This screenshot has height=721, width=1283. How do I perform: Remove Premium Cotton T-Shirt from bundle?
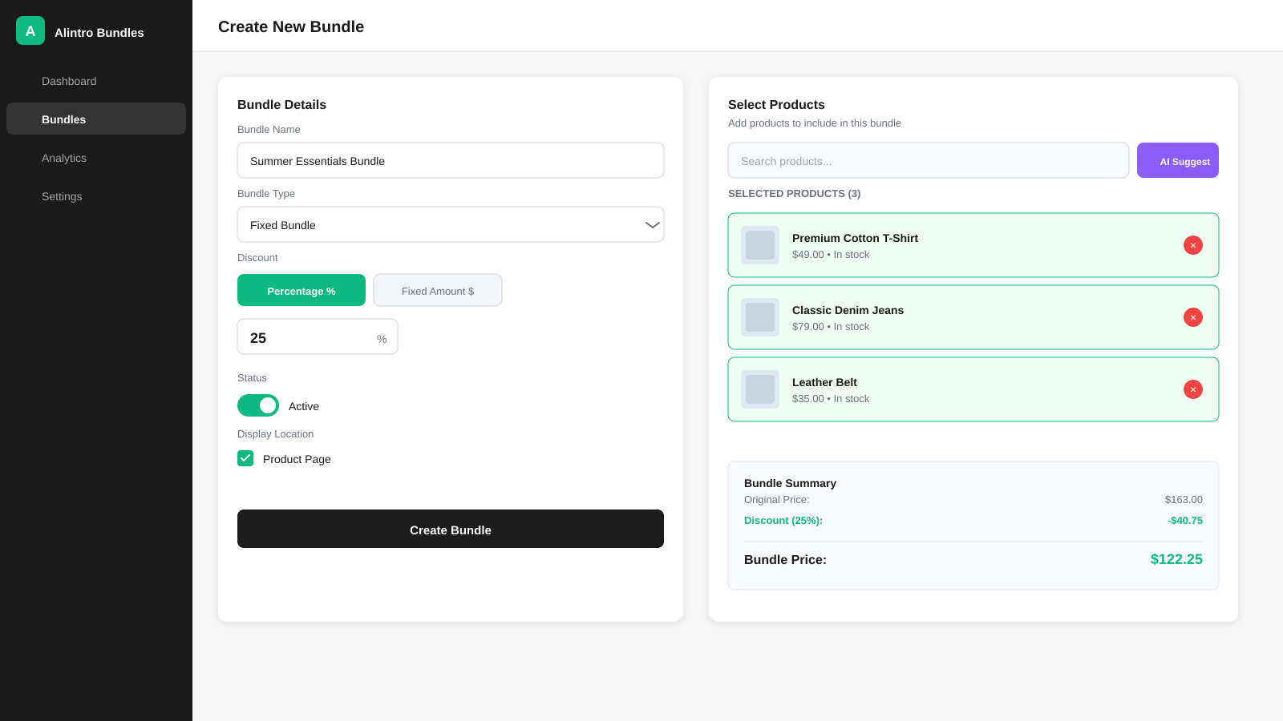1193,245
